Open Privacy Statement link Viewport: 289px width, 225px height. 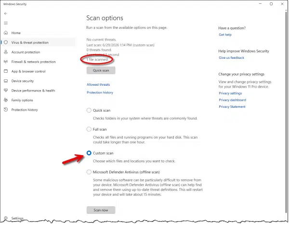click(232, 106)
